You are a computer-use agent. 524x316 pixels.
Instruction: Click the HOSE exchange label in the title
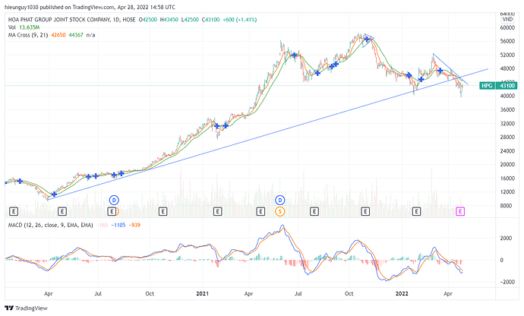pos(129,20)
